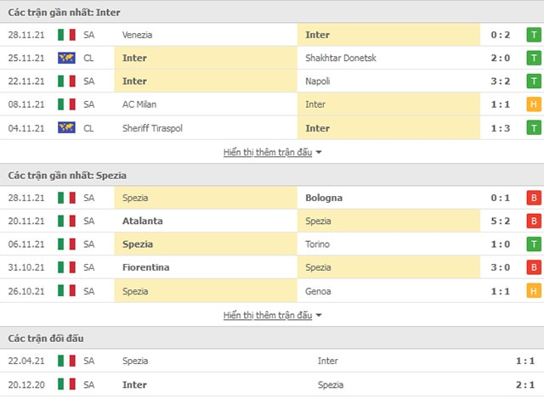This screenshot has width=544, height=398.
Task: Click the date 31.10.21
Action: [26, 267]
